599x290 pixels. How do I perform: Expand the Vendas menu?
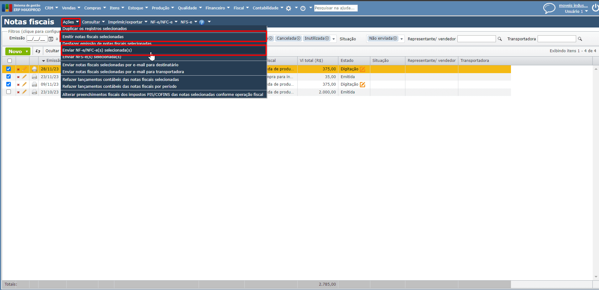click(71, 8)
